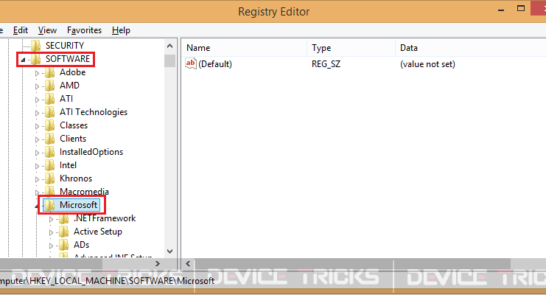The width and height of the screenshot is (546, 295).
Task: Expand the Khronos key
Action: [37, 179]
